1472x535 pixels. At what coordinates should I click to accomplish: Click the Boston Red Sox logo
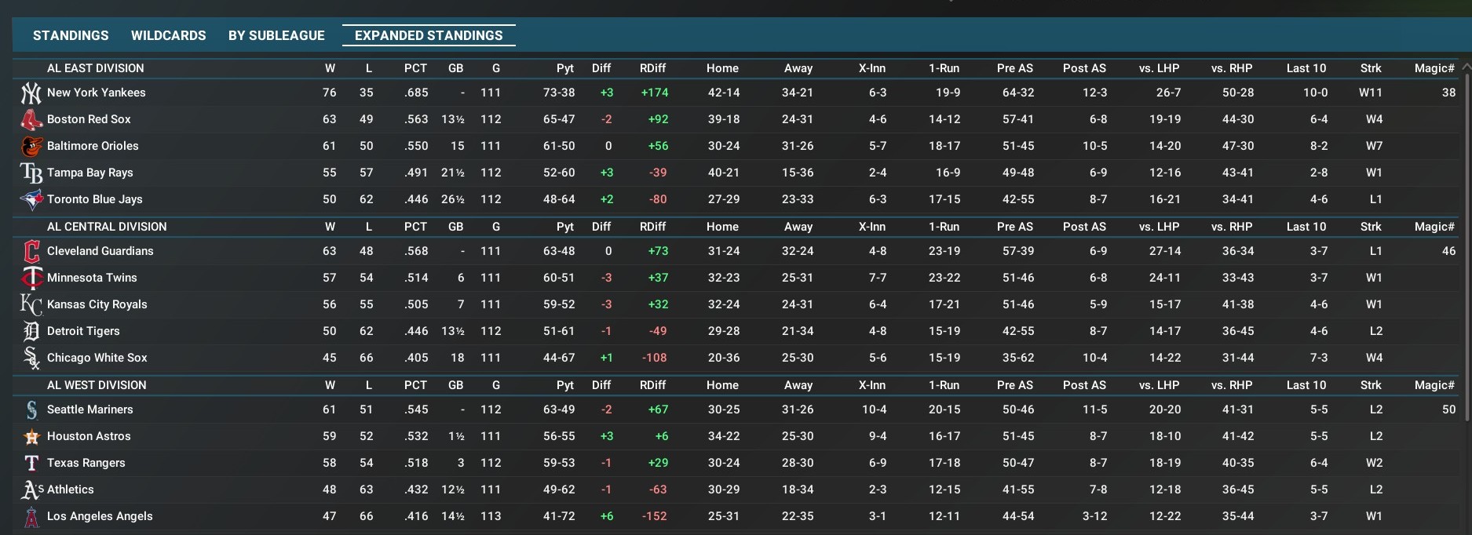pos(31,120)
